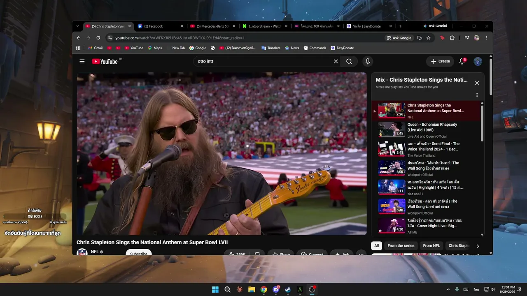Run search with magnifier button
The height and width of the screenshot is (296, 527).
pos(349,61)
